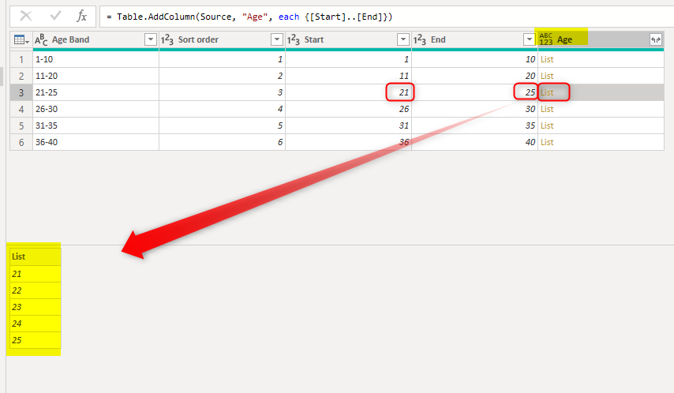
Task: Confirm the formula with the checkmark icon
Action: tap(55, 17)
